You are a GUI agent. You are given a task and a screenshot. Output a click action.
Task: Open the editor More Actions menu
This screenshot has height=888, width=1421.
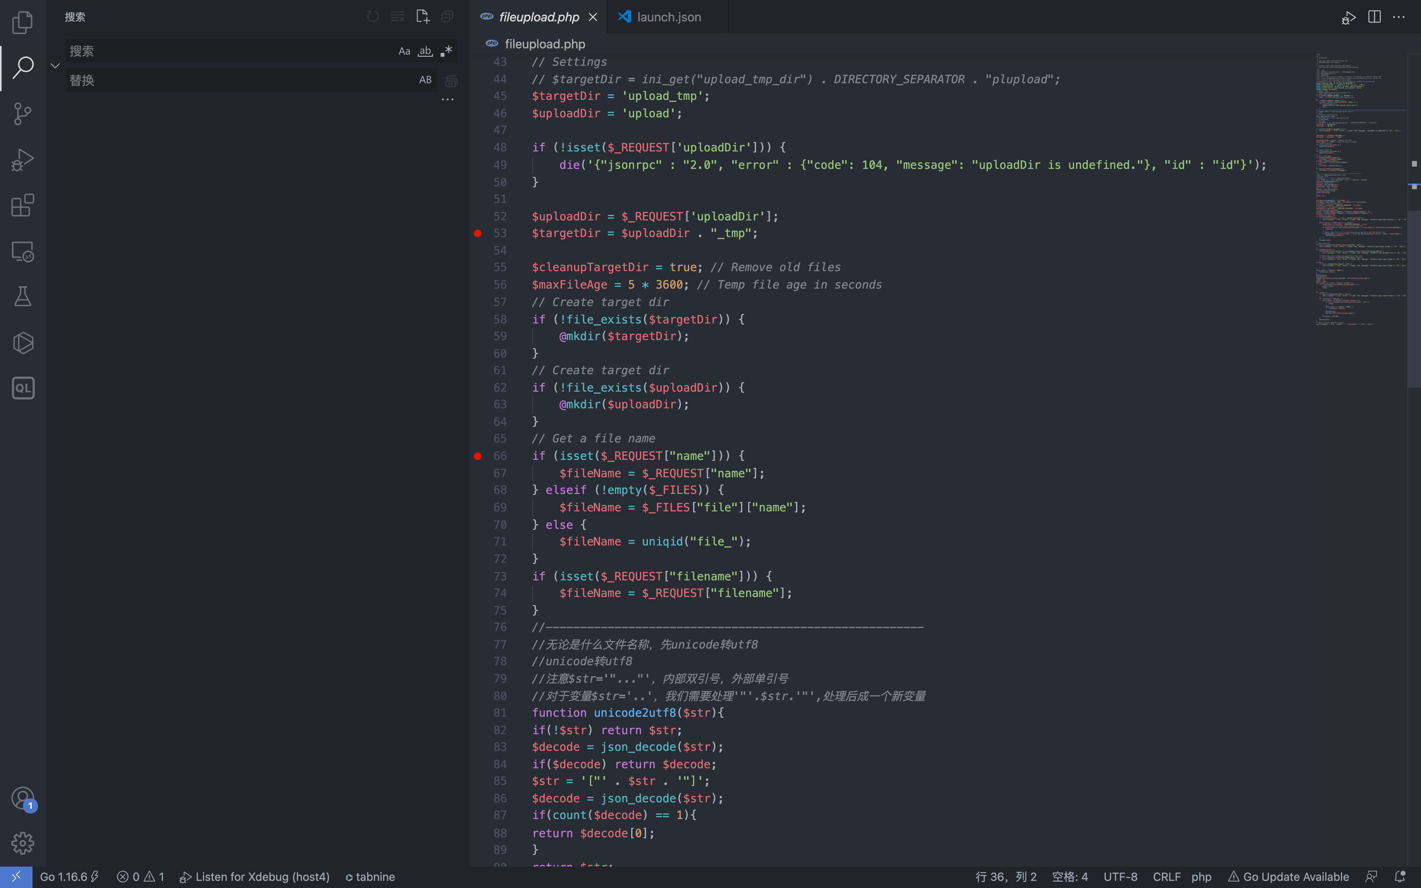pyautogui.click(x=1399, y=17)
